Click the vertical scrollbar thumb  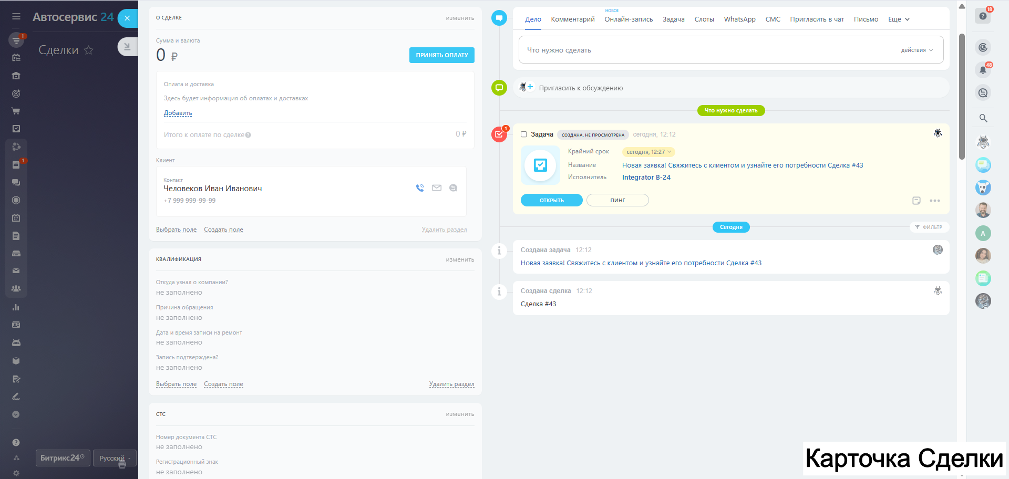962,96
